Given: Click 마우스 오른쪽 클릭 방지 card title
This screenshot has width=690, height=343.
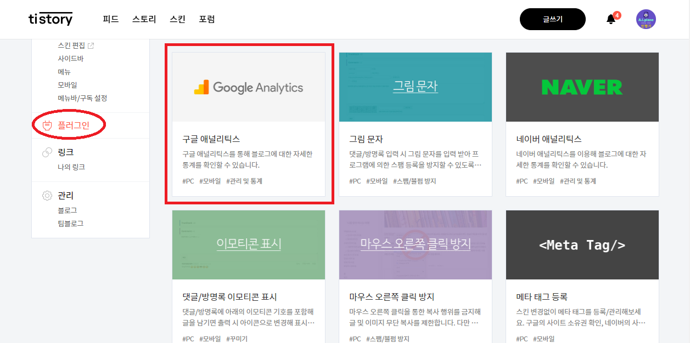Looking at the screenshot, I should coord(392,297).
